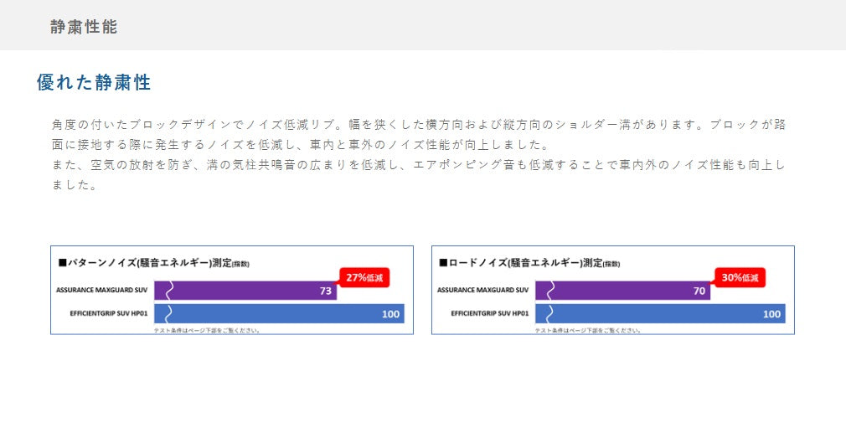Select the 優れた静粛性 heading
This screenshot has width=846, height=423.
[x=94, y=83]
